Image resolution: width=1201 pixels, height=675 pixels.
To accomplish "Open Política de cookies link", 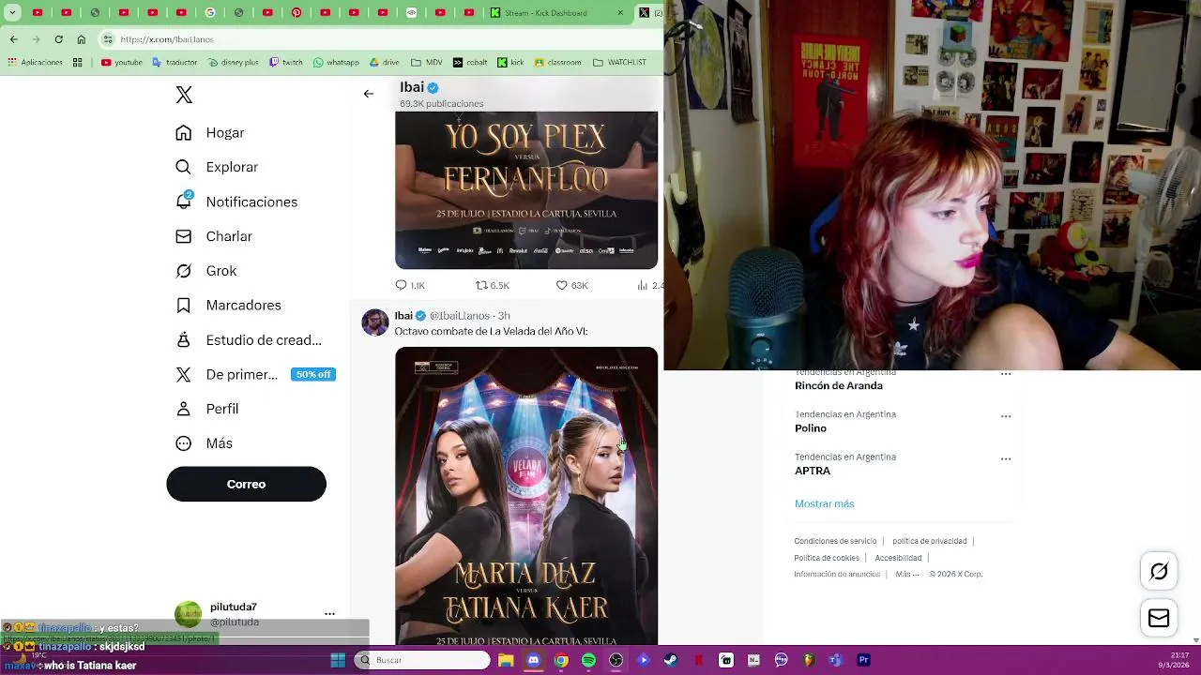I will [x=827, y=558].
